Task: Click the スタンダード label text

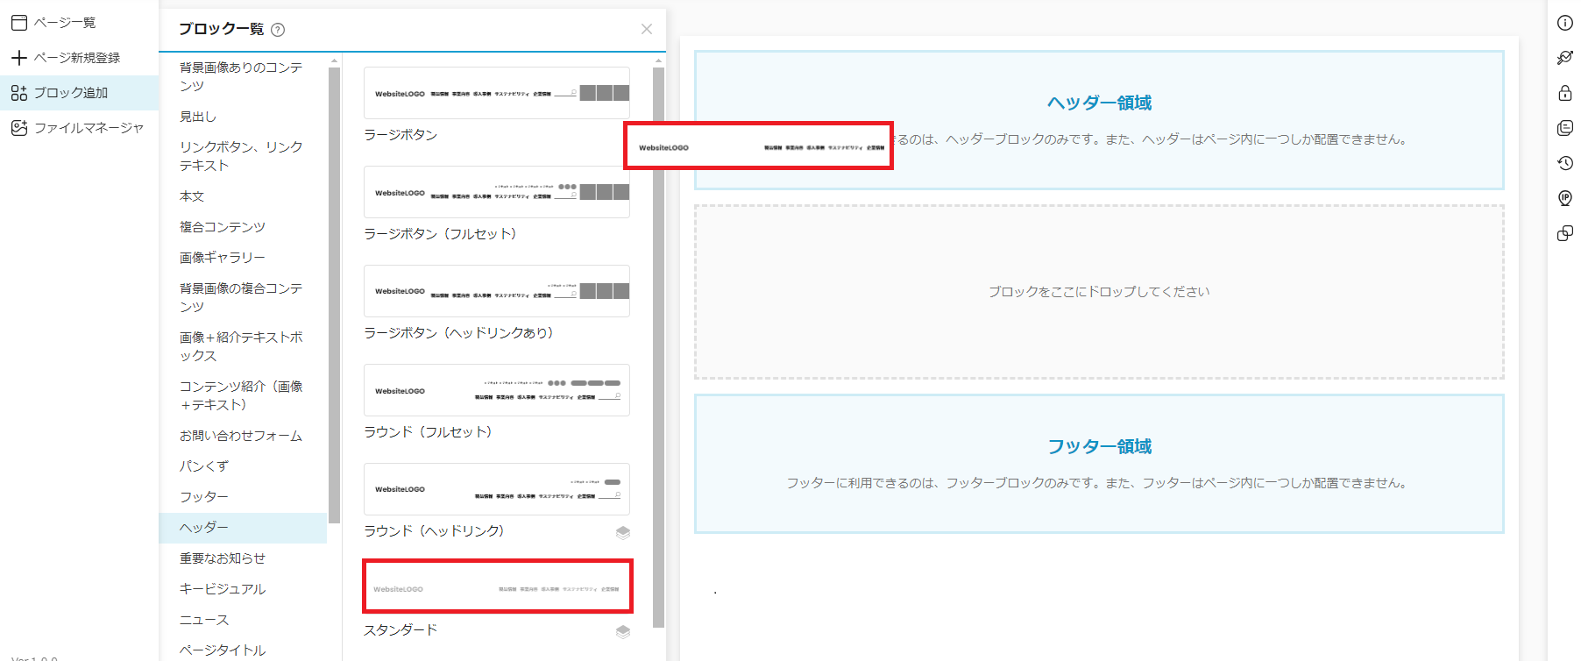Action: click(401, 630)
